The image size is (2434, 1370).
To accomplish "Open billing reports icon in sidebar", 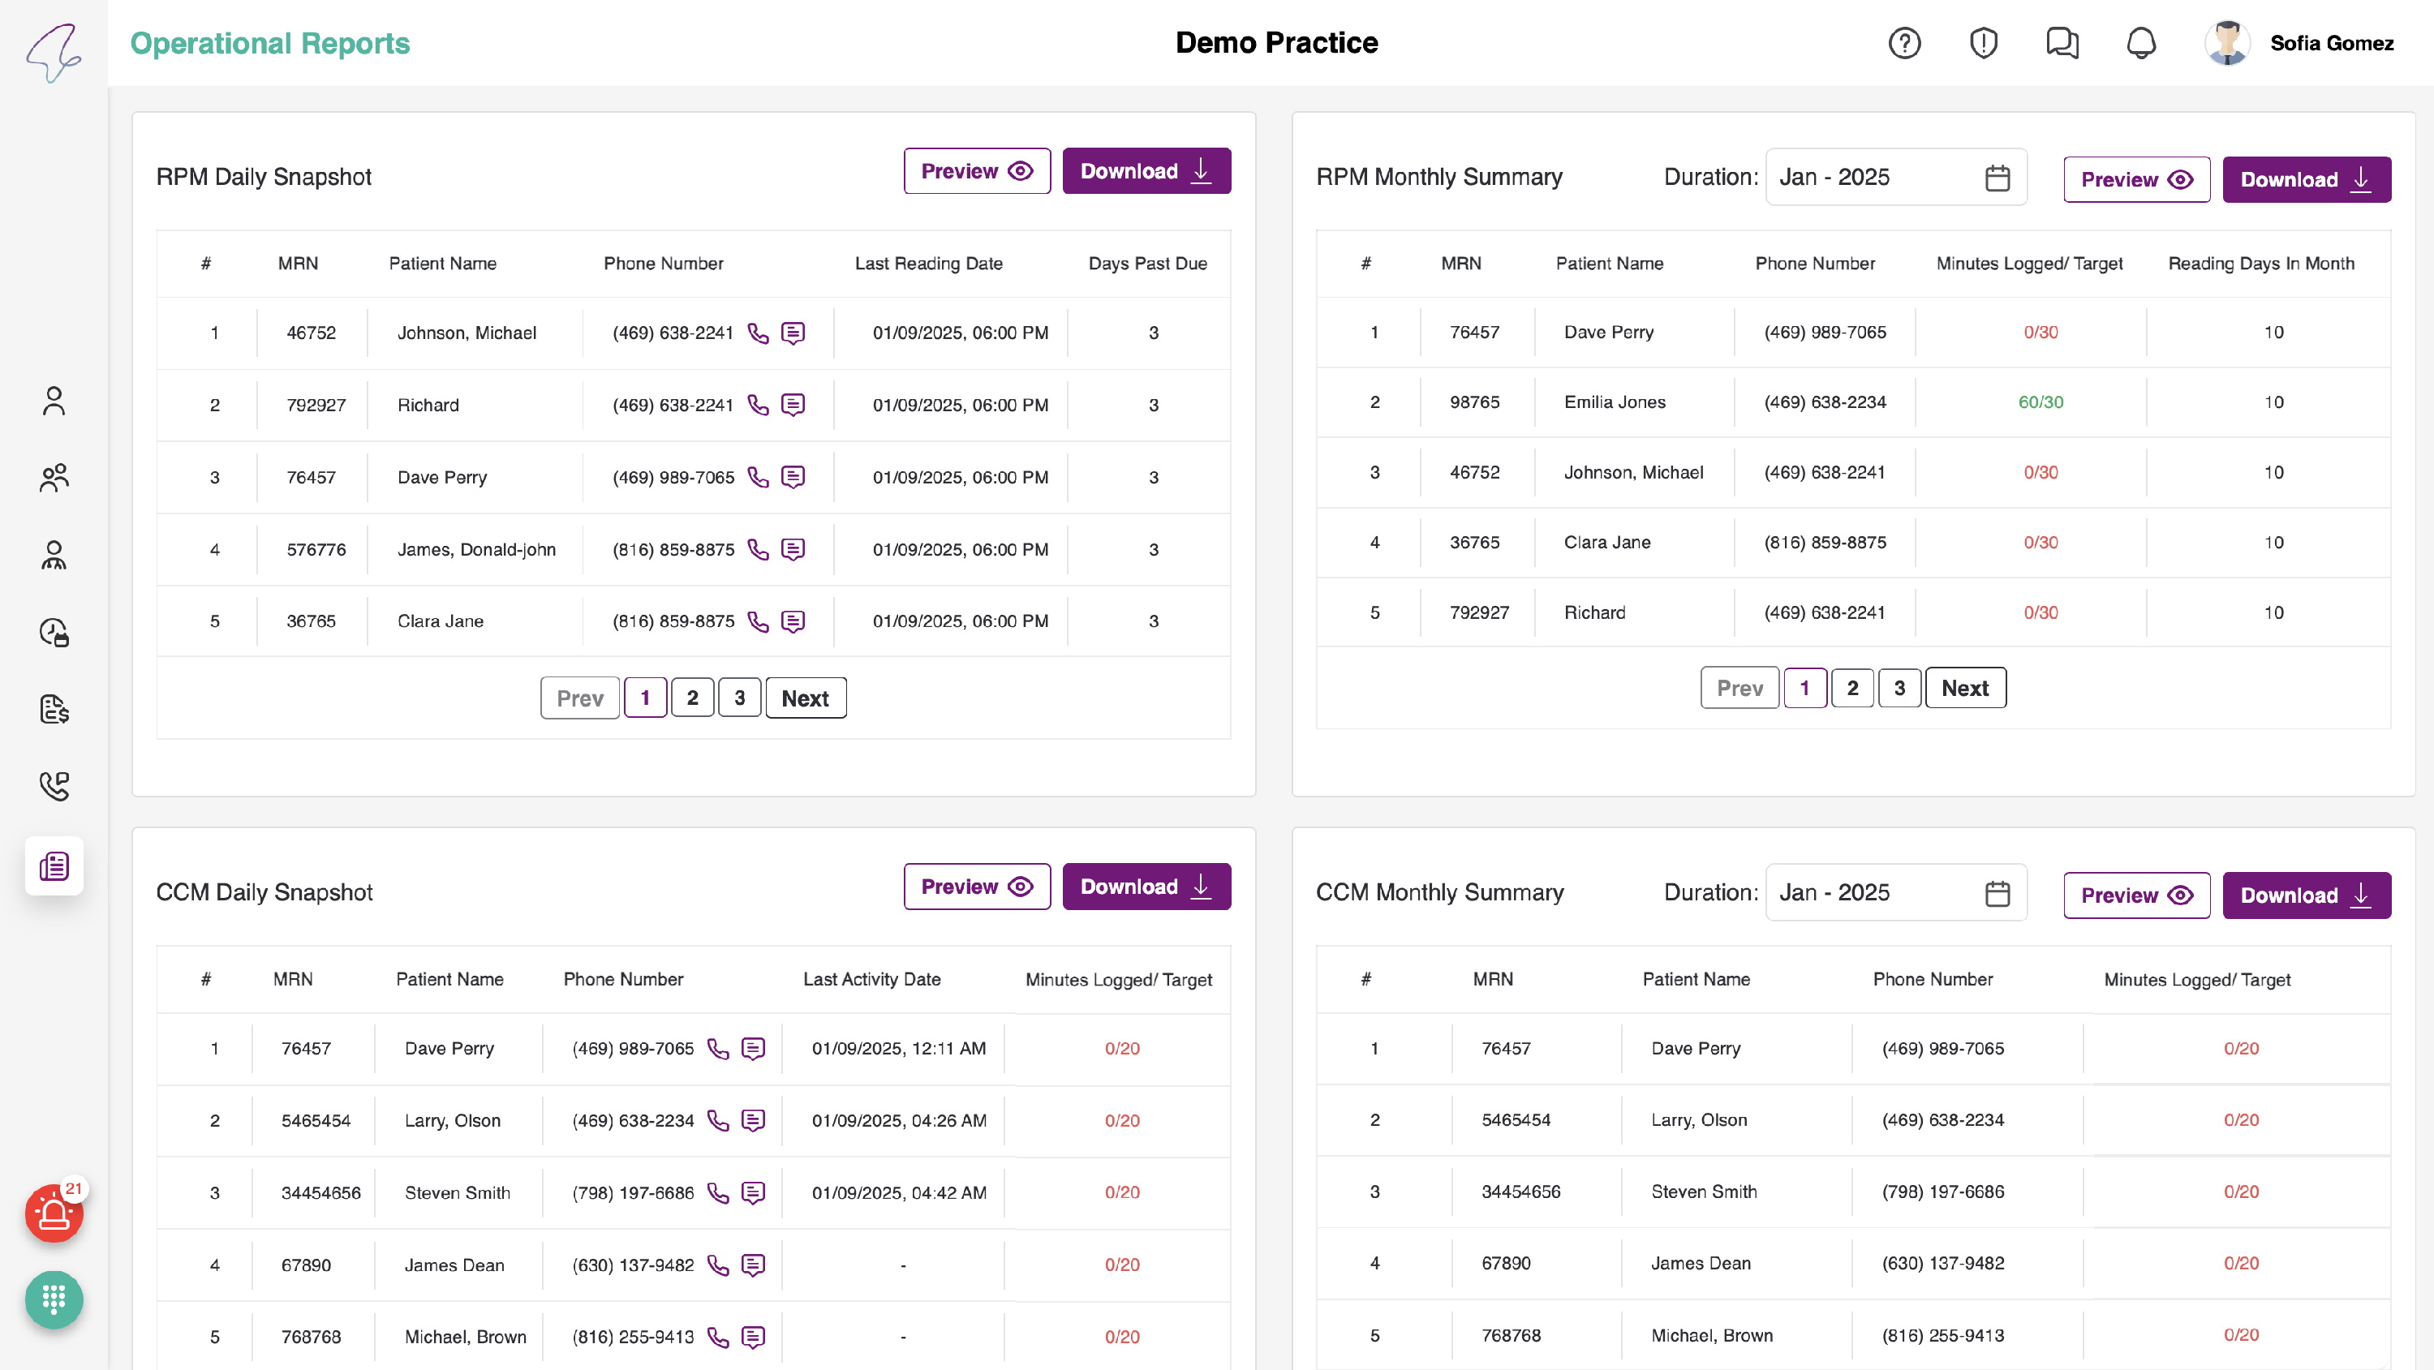I will click(54, 709).
